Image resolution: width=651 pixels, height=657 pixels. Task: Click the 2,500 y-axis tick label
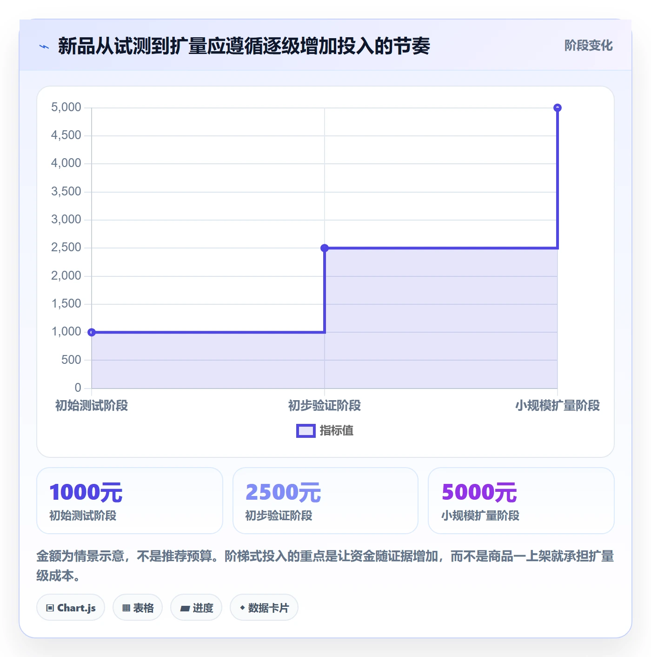pyautogui.click(x=66, y=248)
